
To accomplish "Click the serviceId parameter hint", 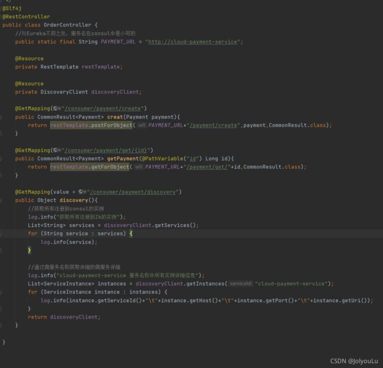I will pos(240,284).
